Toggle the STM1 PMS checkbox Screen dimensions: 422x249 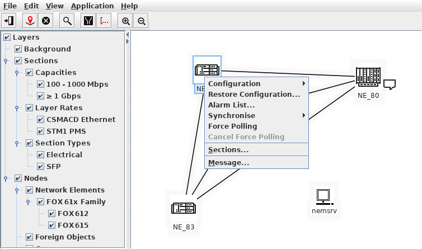tap(40, 131)
